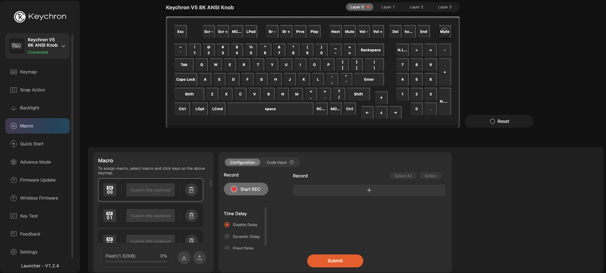The image size is (606, 273).
Task: Select the M00 macro badge
Action: point(110,190)
